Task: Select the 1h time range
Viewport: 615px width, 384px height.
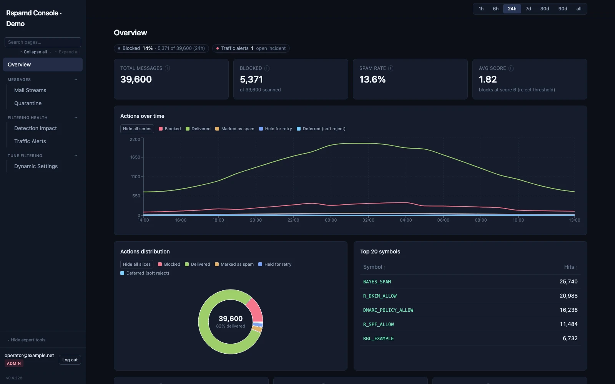Action: point(481,9)
